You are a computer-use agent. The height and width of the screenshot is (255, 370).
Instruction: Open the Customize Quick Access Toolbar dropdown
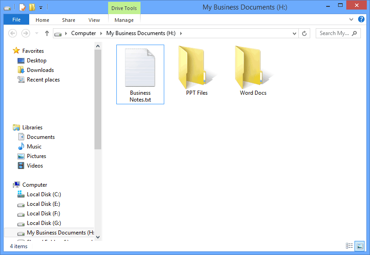(41, 8)
